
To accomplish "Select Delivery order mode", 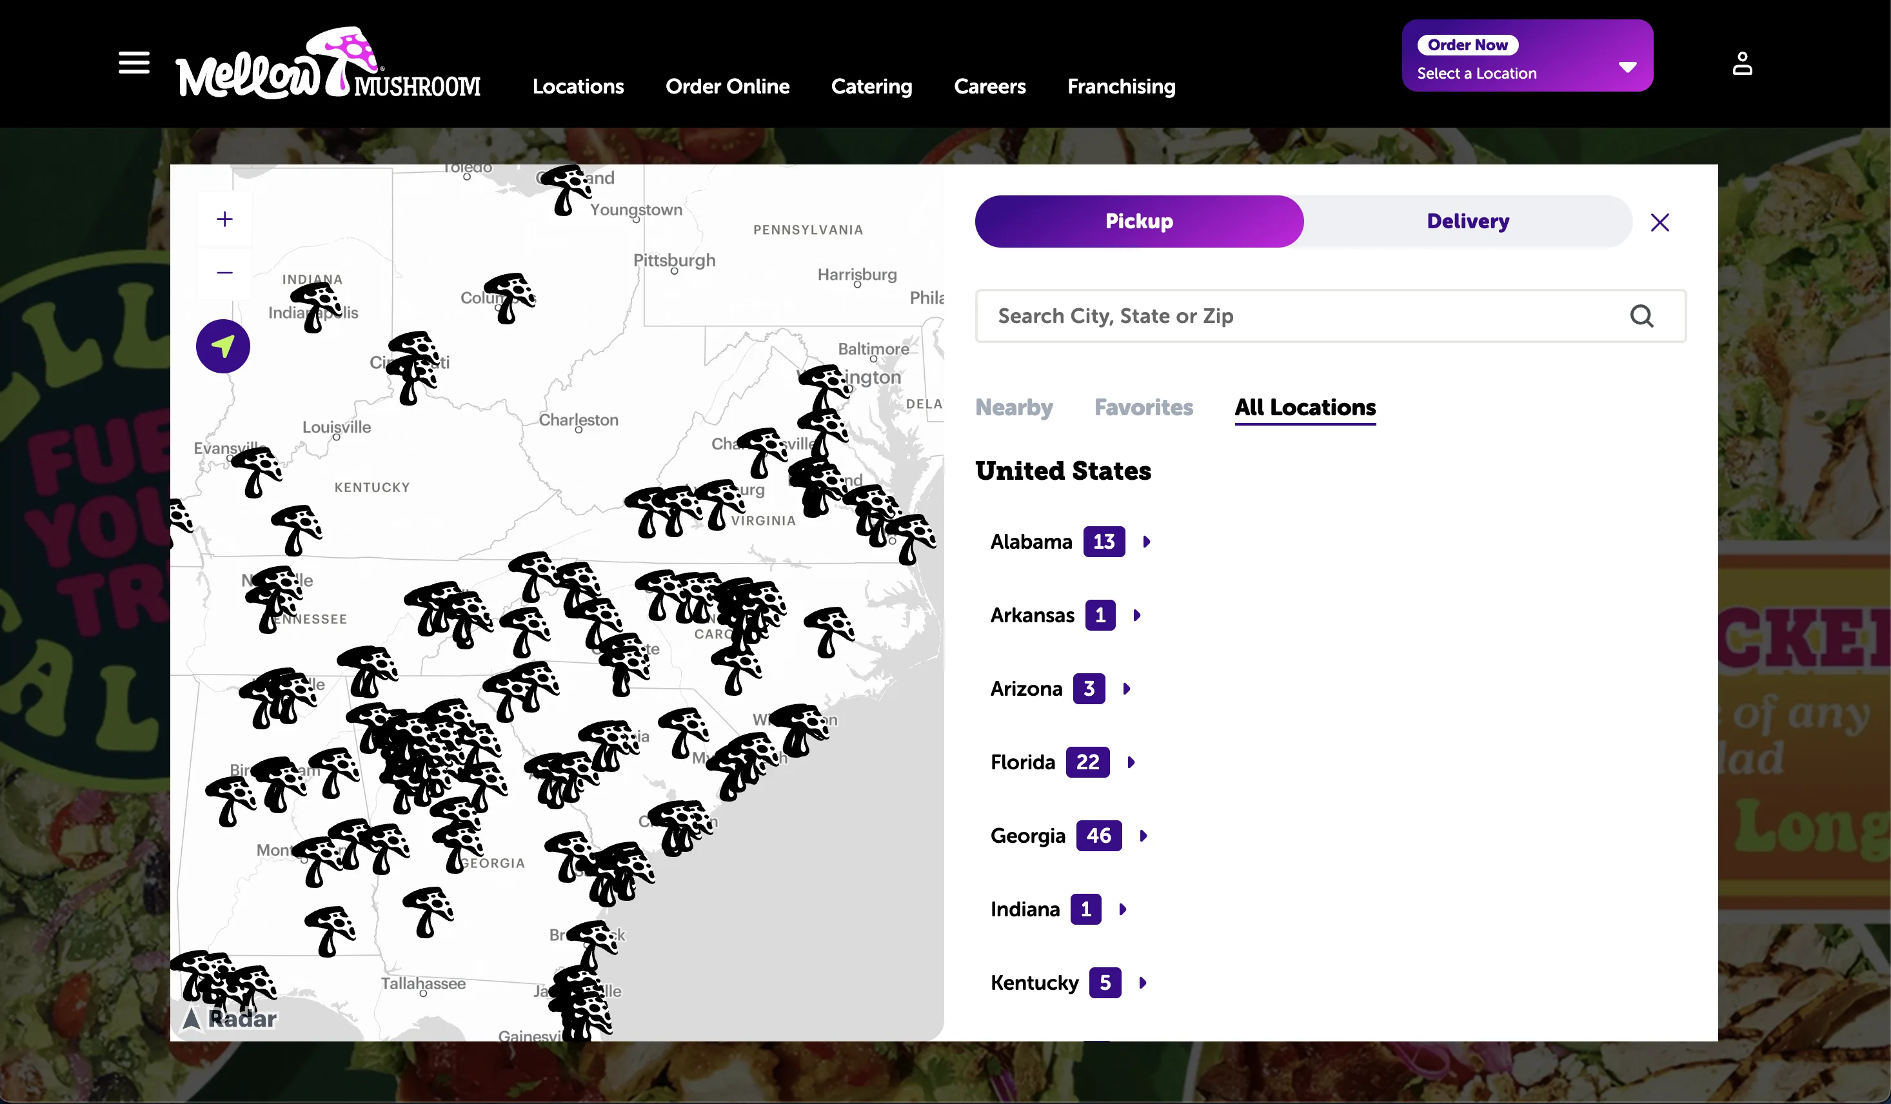I will coord(1467,221).
